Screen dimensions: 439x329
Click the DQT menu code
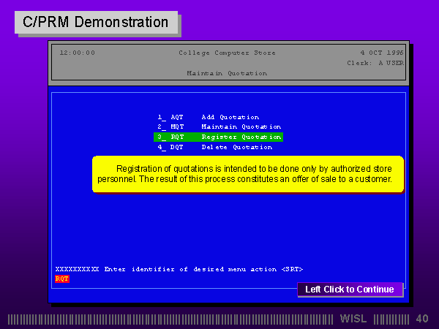click(x=177, y=147)
